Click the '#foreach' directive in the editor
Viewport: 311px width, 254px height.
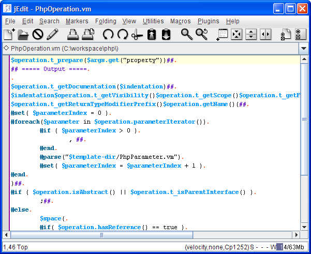pyautogui.click(x=25, y=122)
